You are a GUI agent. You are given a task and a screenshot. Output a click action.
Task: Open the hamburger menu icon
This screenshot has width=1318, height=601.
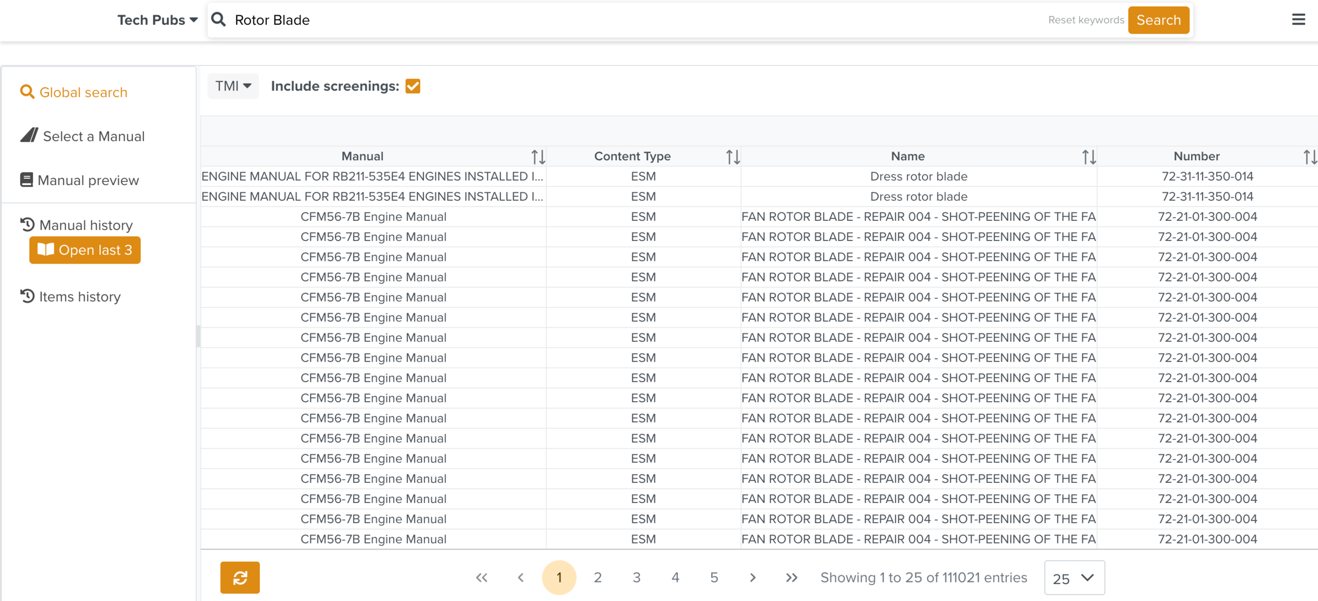point(1298,20)
